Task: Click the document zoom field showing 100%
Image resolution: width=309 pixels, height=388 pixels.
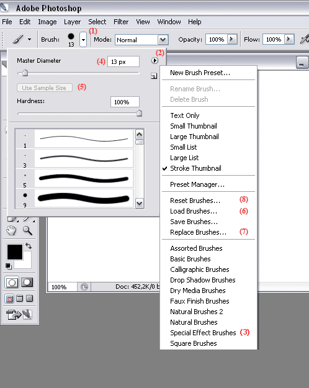Action: point(62,287)
